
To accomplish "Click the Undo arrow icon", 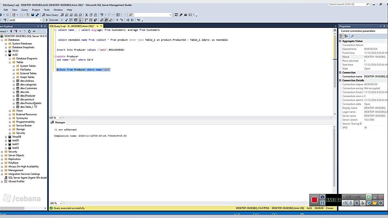I will (x=102, y=15).
